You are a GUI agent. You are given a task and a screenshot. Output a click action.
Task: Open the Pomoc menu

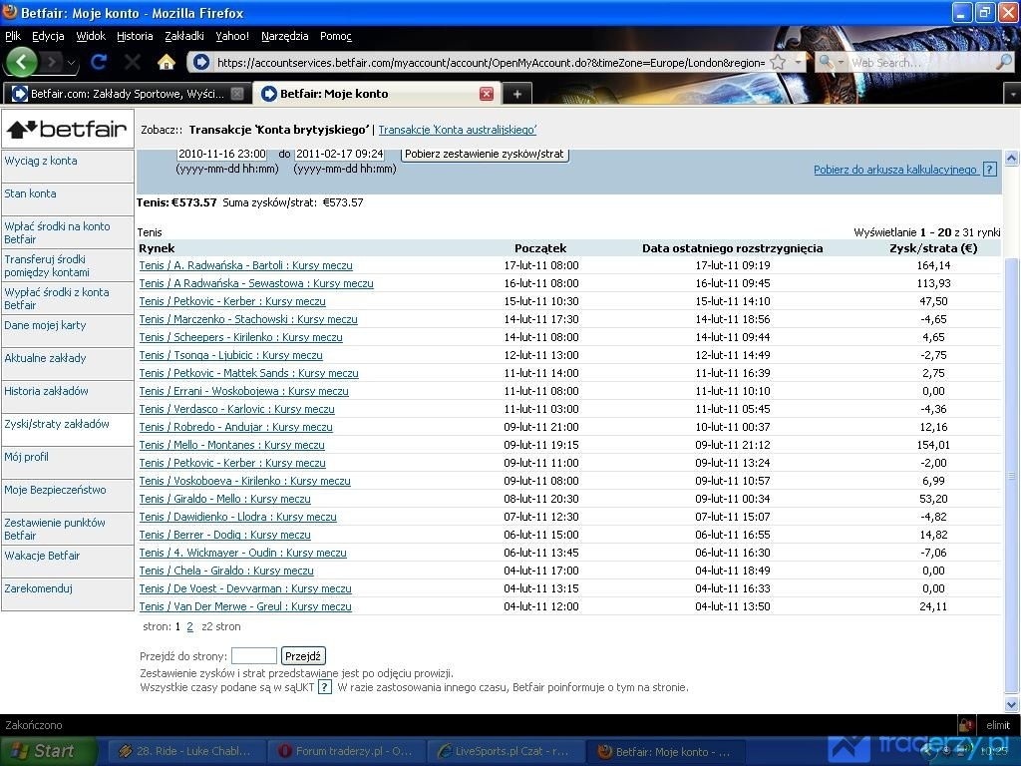(x=335, y=36)
